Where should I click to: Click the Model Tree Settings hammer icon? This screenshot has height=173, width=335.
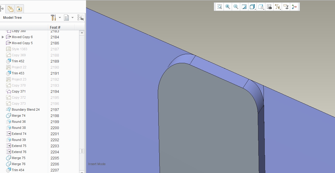point(53,18)
